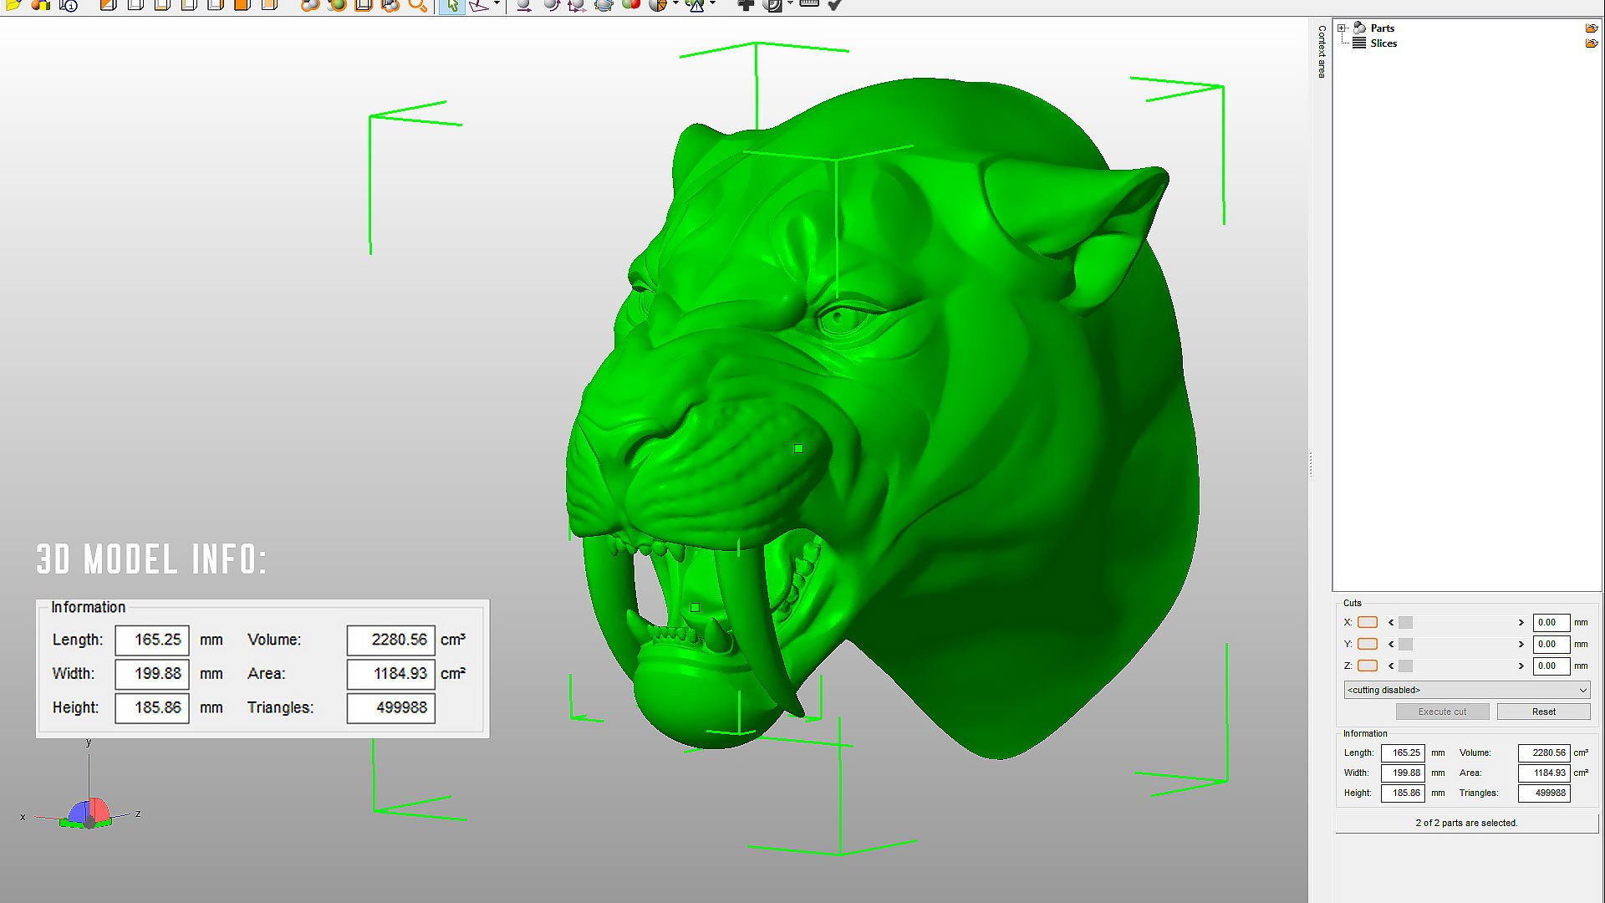Image resolution: width=1605 pixels, height=903 pixels.
Task: Toggle the X cut plane button
Action: point(1368,622)
